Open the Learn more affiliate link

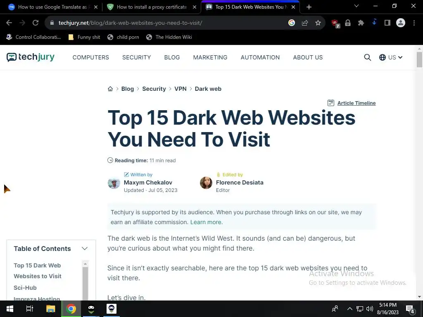(207, 222)
